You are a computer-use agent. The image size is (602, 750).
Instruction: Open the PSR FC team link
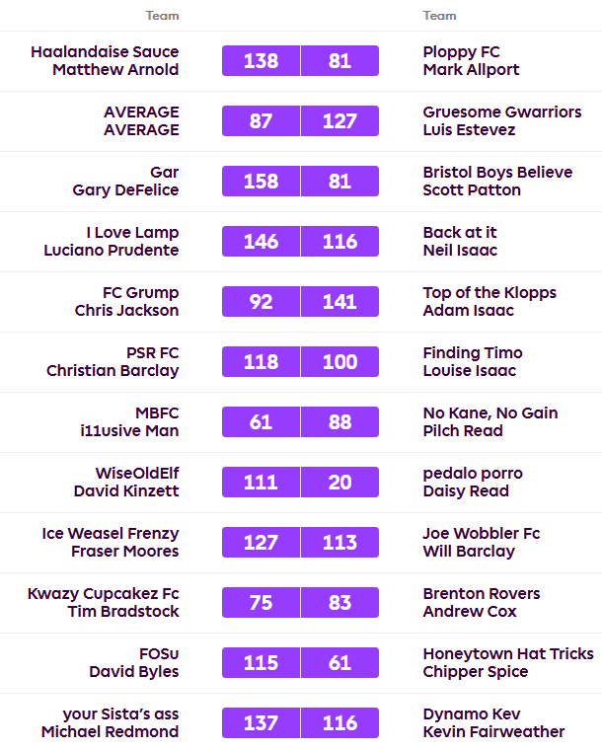point(153,353)
